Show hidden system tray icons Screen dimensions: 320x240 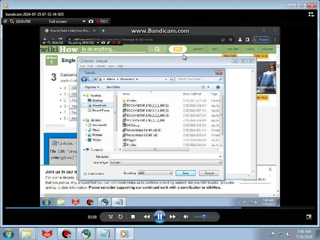pos(266,234)
